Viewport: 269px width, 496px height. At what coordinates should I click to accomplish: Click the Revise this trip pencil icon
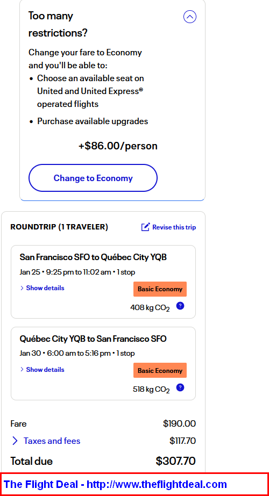[145, 227]
